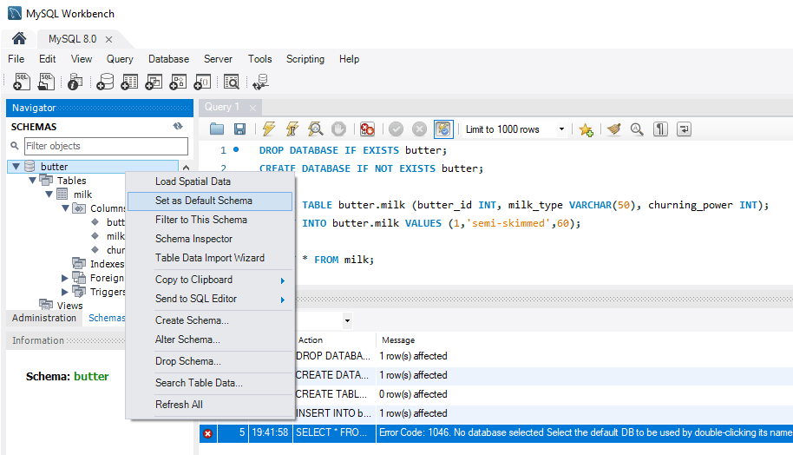
Task: Create a new view icon
Action: coord(154,82)
